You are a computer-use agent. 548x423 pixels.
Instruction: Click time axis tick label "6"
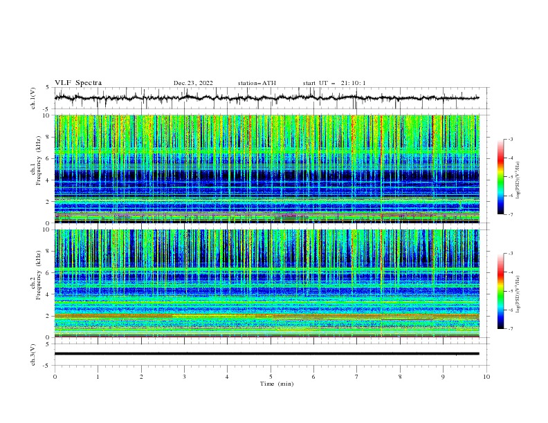pos(313,377)
